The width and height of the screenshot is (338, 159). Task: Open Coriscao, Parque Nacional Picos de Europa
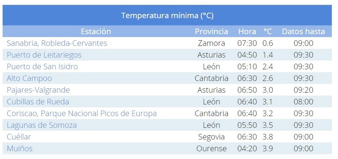(x=82, y=113)
